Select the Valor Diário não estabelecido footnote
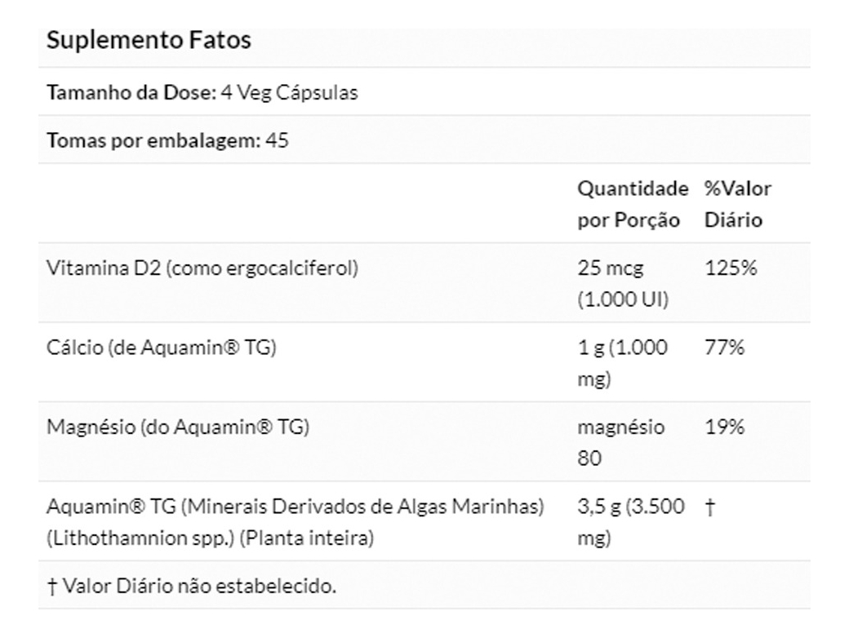Viewport: 849px width, 638px height. 192,585
